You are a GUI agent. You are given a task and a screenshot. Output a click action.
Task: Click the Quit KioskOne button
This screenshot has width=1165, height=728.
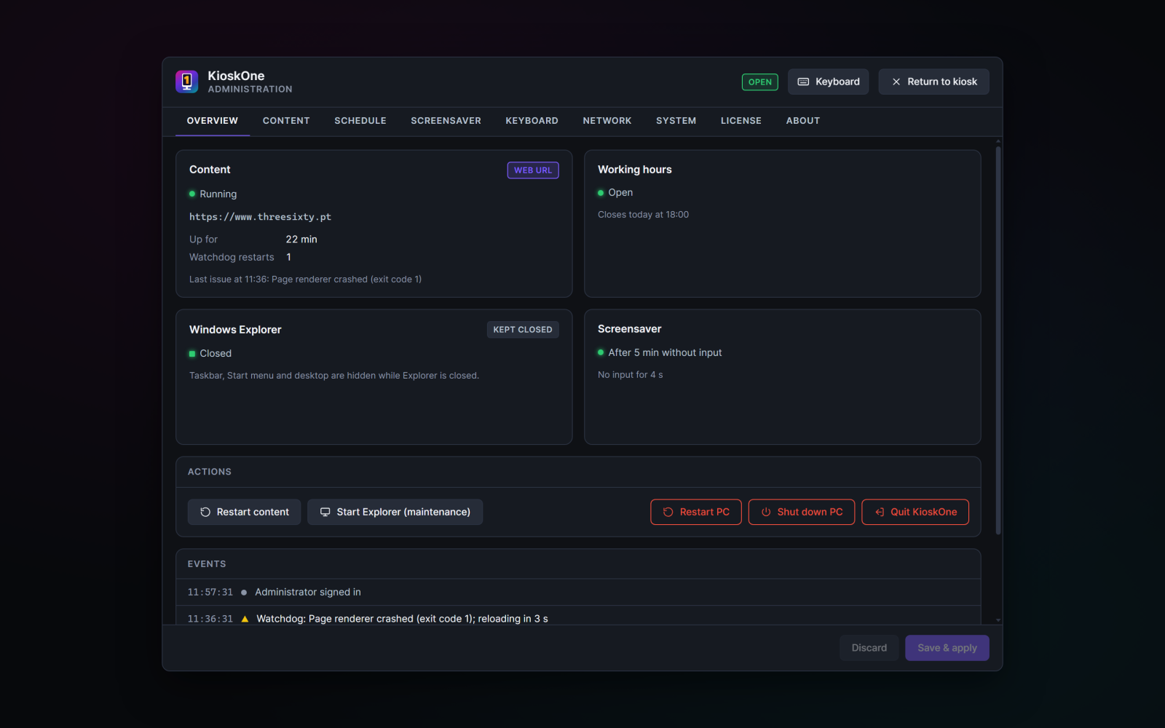click(x=915, y=512)
